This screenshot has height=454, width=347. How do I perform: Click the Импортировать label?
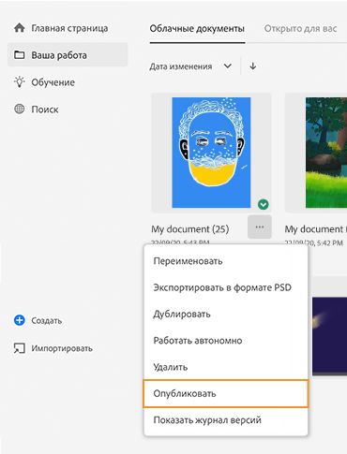point(62,348)
